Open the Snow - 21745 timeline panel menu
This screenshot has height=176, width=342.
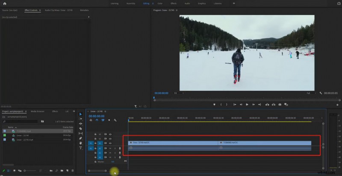[x=105, y=111]
